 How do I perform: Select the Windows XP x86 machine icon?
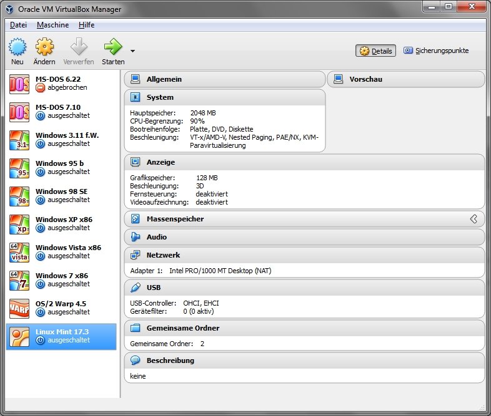[x=19, y=225]
